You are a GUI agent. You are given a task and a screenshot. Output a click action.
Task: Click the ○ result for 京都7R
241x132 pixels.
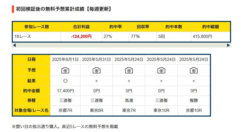pos(65,81)
